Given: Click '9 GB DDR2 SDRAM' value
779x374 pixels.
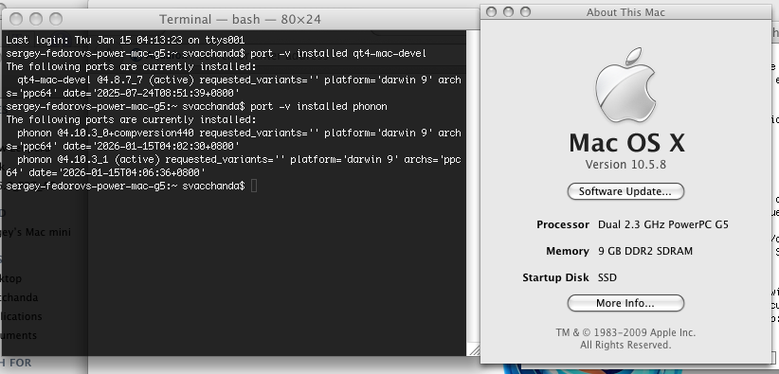Looking at the screenshot, I should (x=645, y=251).
